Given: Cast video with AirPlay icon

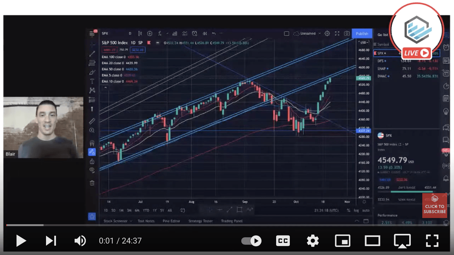Looking at the screenshot, I should (x=402, y=241).
